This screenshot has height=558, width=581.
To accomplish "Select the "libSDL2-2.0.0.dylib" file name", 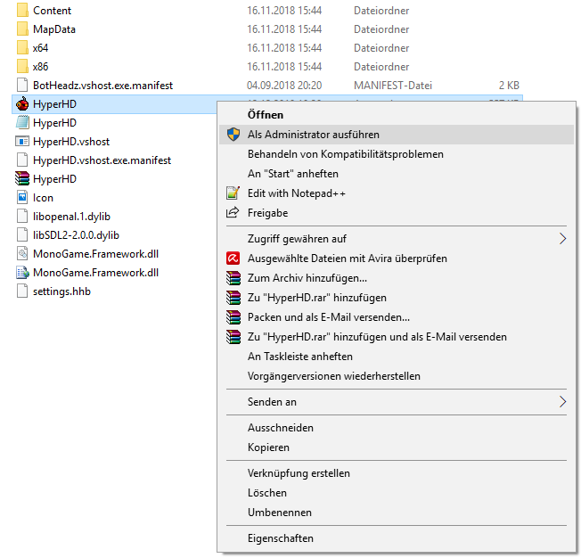I will pos(76,235).
